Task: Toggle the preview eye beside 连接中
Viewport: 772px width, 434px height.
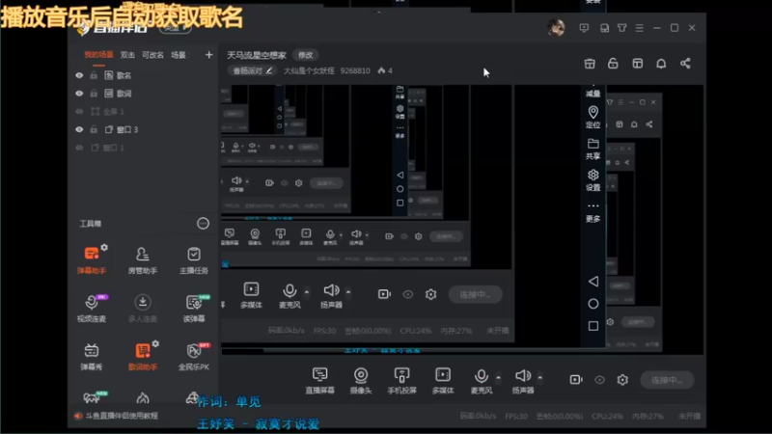Action: (599, 379)
